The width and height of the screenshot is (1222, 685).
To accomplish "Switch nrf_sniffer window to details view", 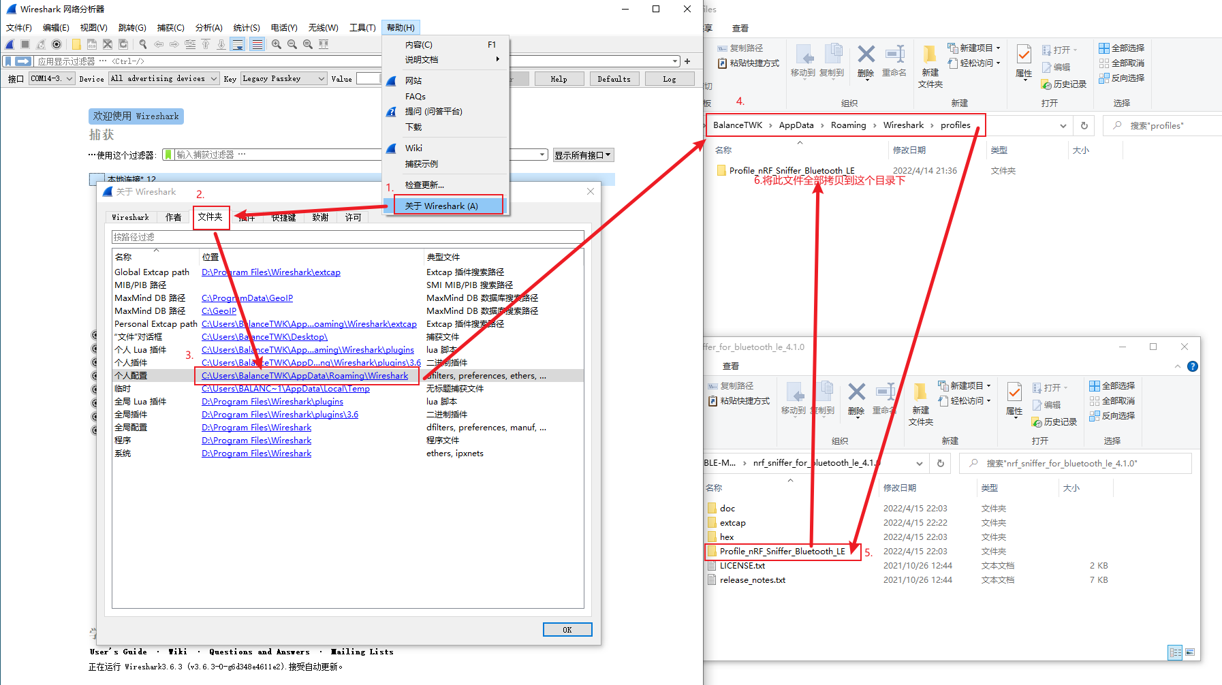I will pos(1176,652).
